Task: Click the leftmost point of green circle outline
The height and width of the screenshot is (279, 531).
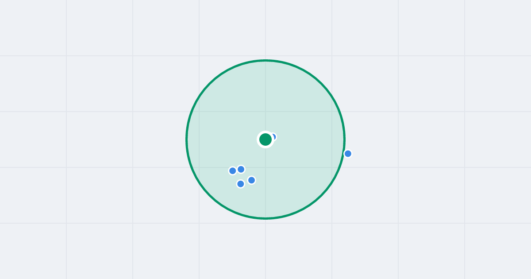Action: 187,139
